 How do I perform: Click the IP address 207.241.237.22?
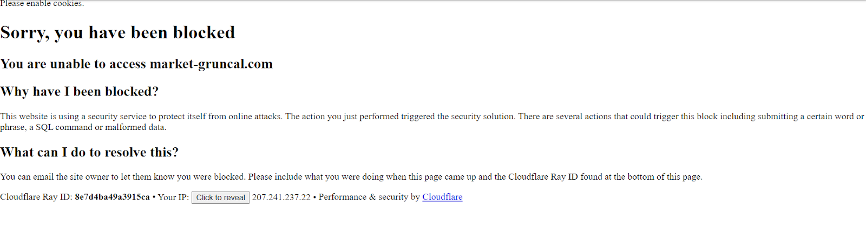click(x=281, y=197)
